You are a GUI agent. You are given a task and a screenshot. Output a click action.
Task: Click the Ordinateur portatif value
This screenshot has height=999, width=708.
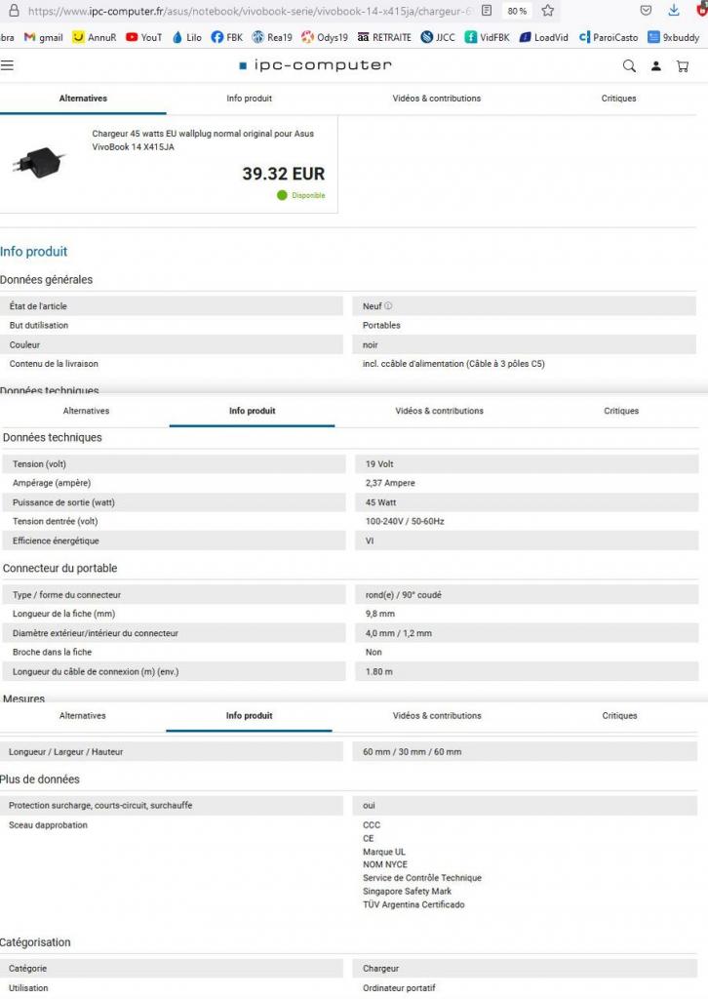point(399,987)
